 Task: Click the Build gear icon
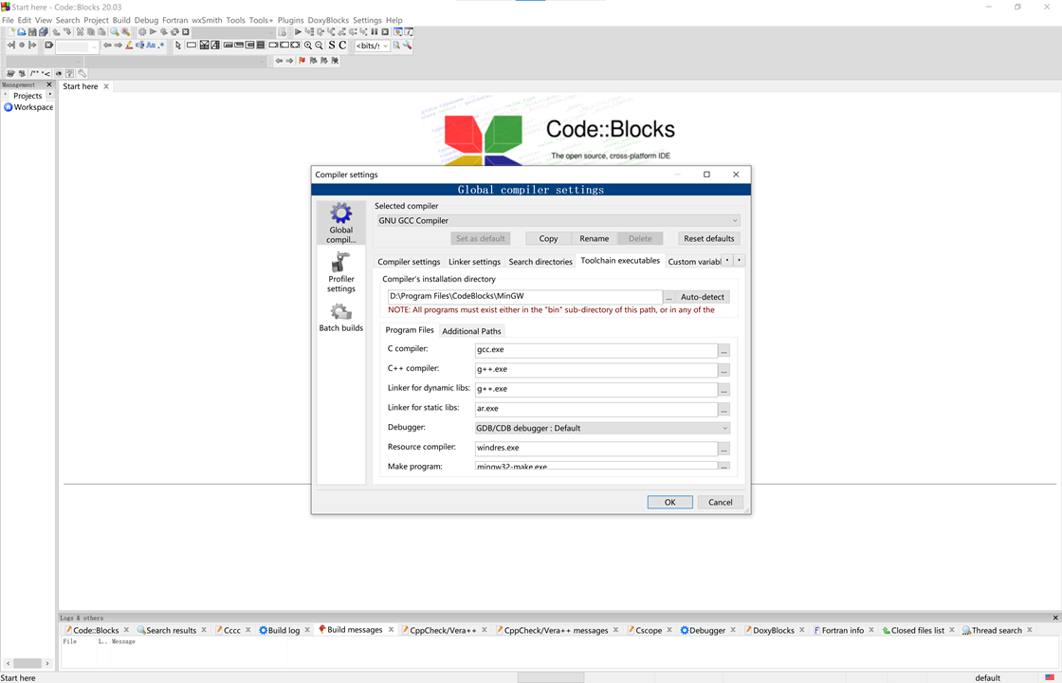point(142,32)
